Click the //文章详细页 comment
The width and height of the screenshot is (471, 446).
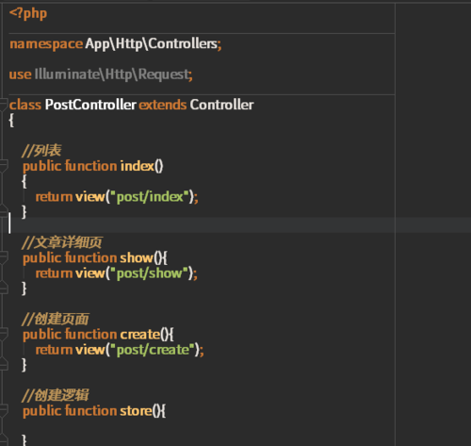click(62, 242)
